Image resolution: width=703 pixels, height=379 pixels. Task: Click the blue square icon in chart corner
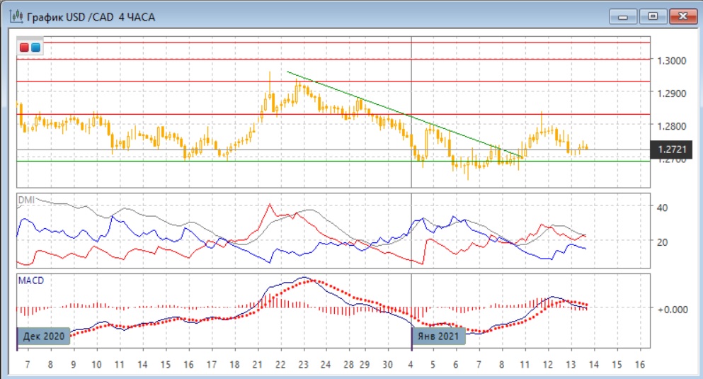coord(36,47)
